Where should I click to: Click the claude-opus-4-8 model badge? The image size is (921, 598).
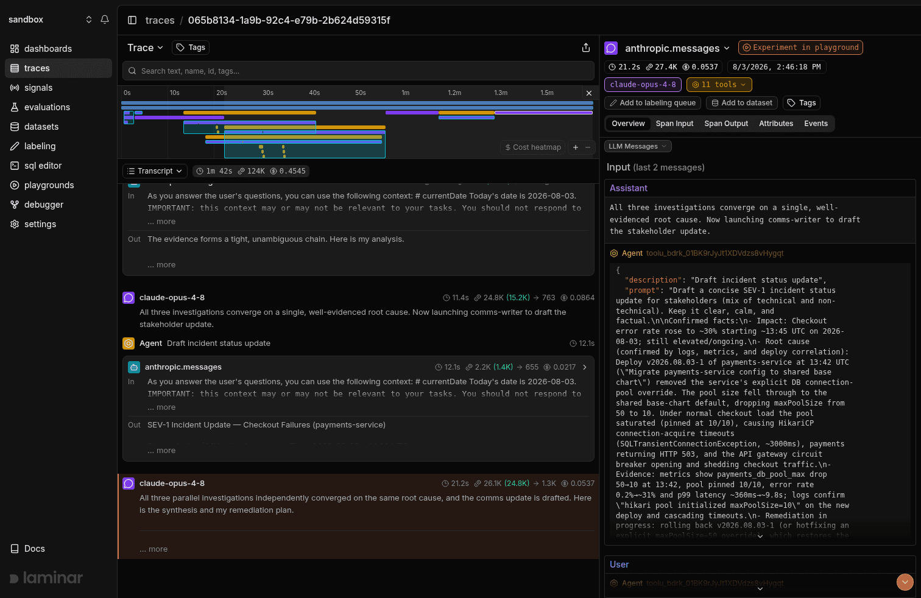pyautogui.click(x=643, y=85)
